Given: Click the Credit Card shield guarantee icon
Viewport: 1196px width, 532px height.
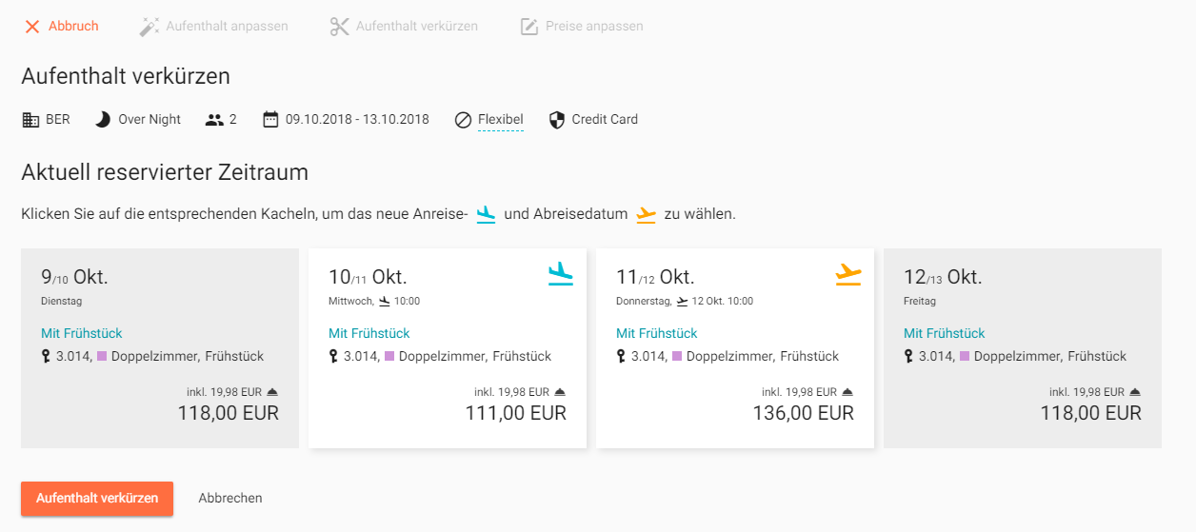Looking at the screenshot, I should point(557,120).
